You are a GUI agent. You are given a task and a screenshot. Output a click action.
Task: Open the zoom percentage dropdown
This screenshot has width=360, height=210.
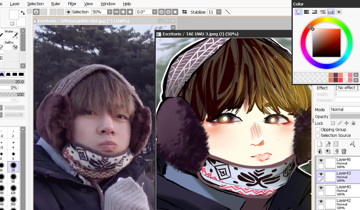[x=109, y=12]
